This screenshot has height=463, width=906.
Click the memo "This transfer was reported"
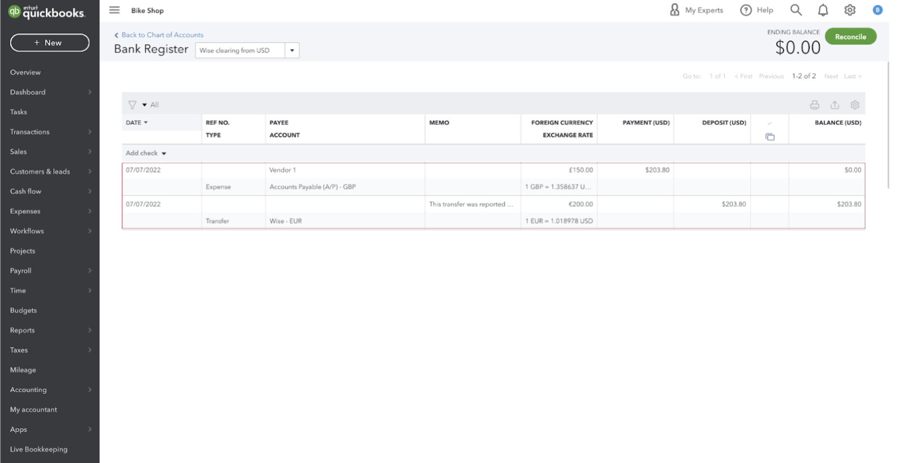(471, 204)
